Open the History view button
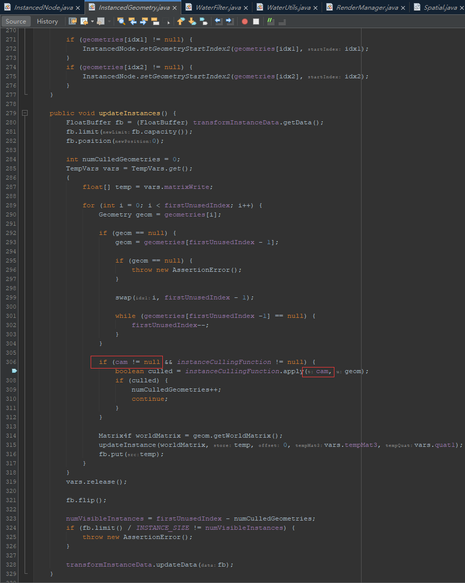Screen dimensions: 465x583 click(x=47, y=21)
